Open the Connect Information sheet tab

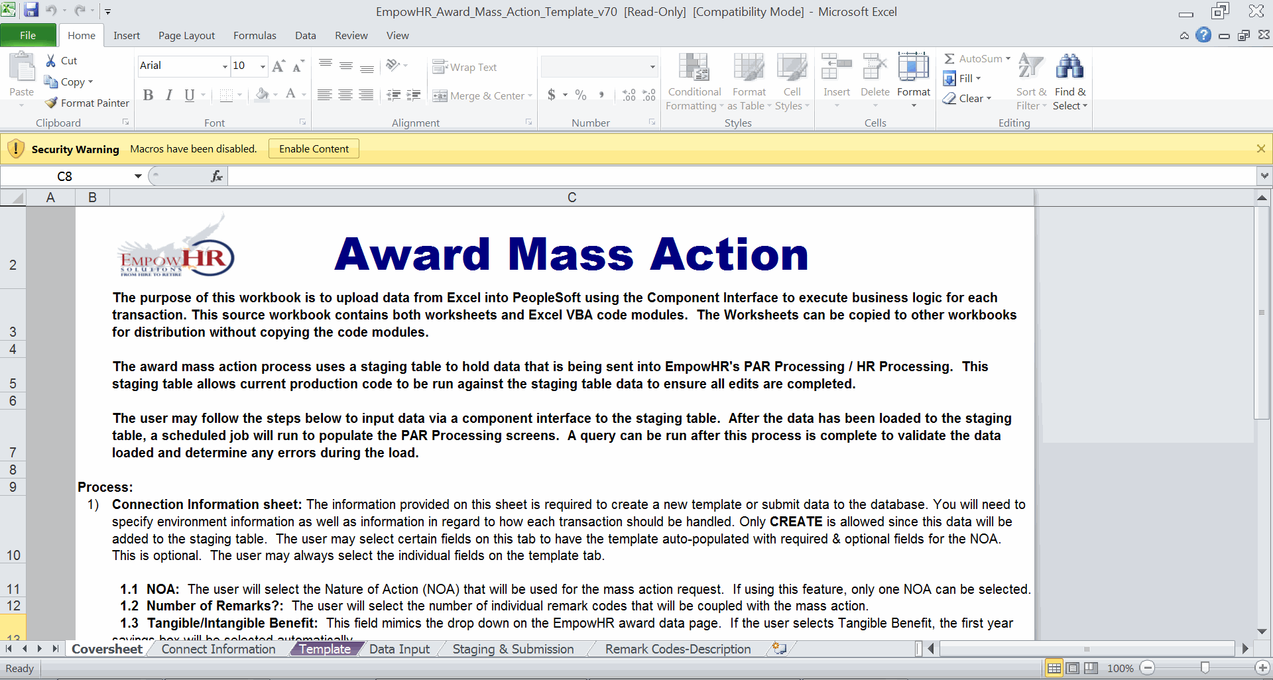[x=218, y=649]
